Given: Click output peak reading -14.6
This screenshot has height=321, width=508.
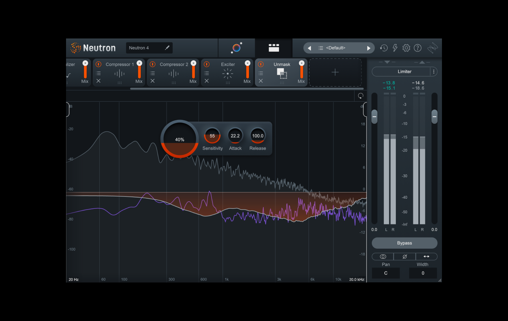Looking at the screenshot, I should 418,83.
